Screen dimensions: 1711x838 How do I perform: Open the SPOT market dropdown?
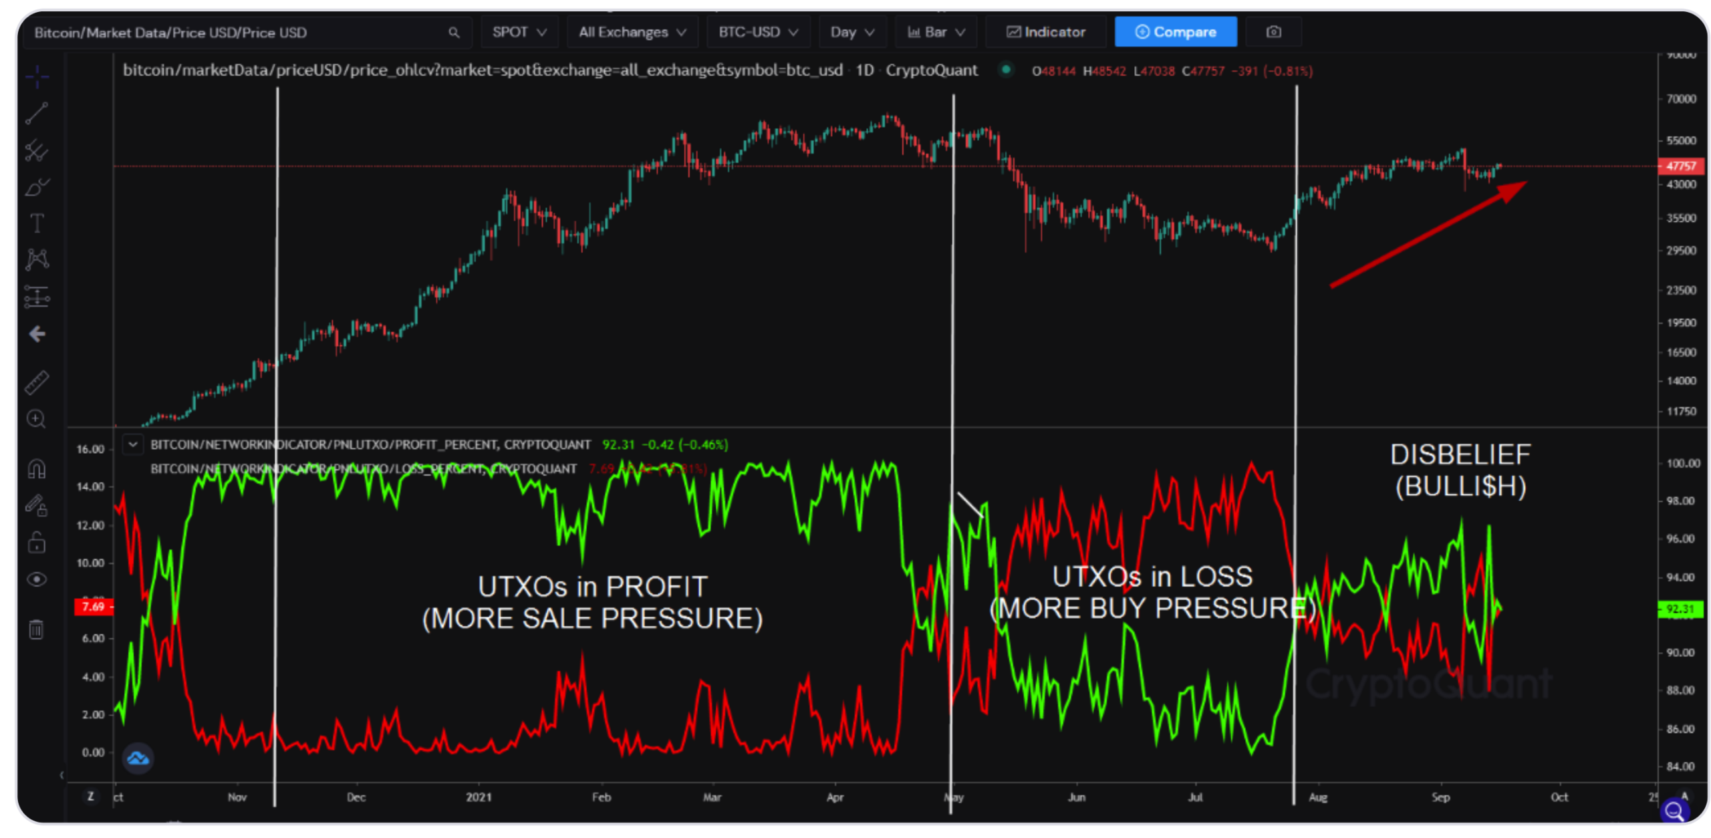point(519,32)
